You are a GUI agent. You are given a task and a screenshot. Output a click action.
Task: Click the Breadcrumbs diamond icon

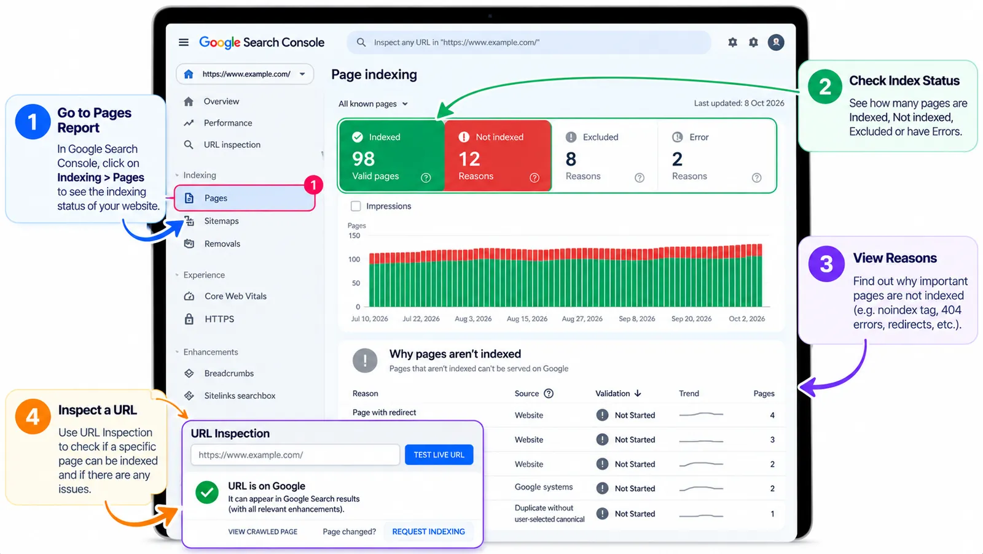click(189, 373)
